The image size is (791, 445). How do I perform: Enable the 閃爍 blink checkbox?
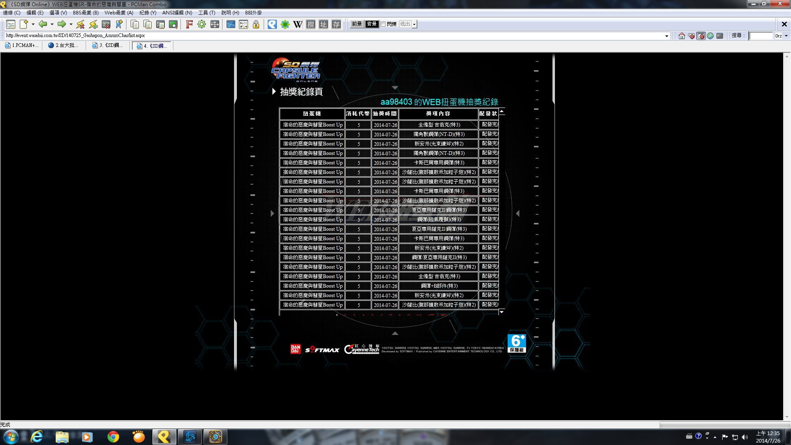point(383,24)
